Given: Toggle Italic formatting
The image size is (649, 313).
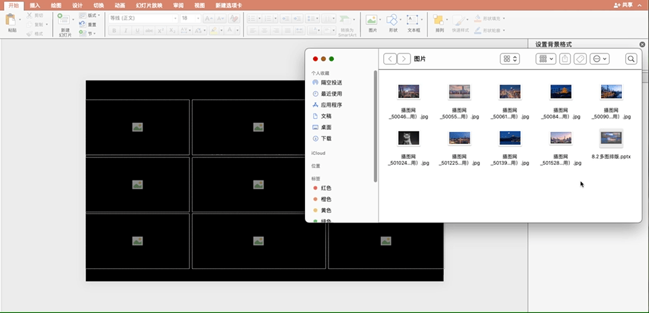Looking at the screenshot, I should (x=126, y=30).
